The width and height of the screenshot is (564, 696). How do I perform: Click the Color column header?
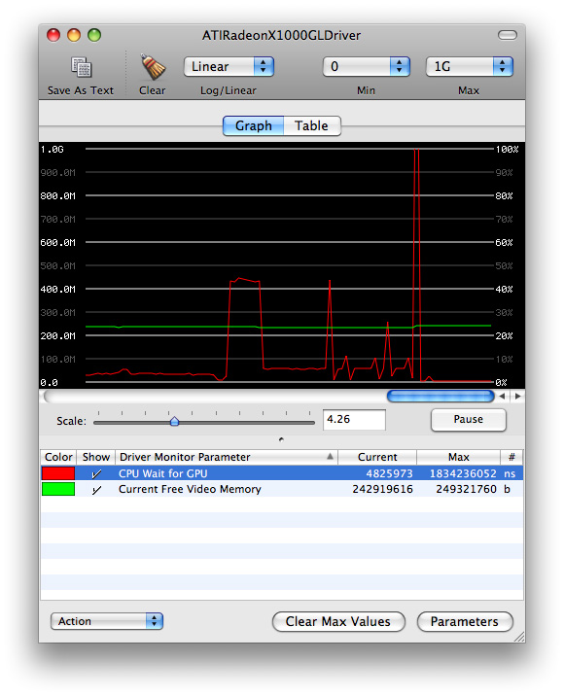(x=58, y=457)
